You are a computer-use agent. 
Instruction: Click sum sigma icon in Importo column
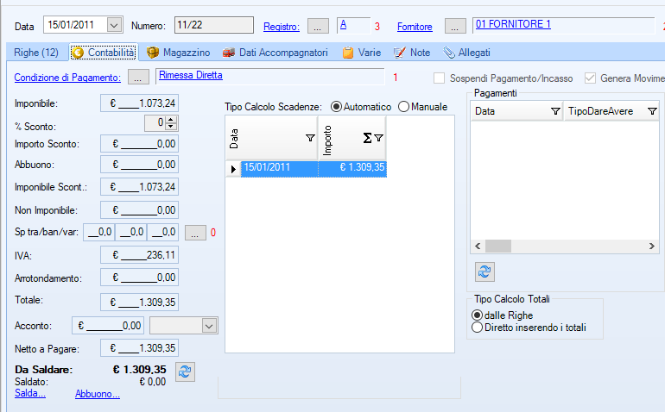pos(367,138)
